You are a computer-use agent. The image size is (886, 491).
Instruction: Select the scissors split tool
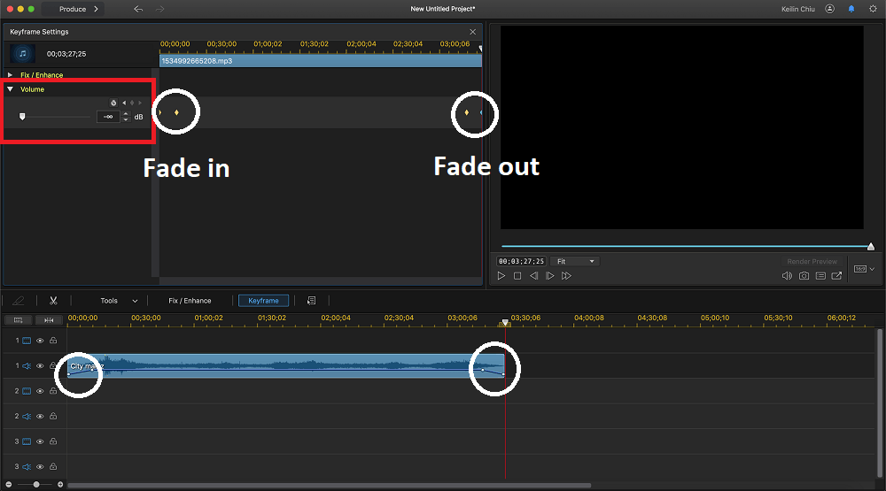click(53, 301)
